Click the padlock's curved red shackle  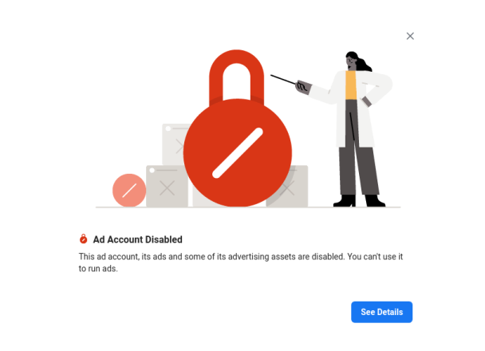click(x=236, y=76)
